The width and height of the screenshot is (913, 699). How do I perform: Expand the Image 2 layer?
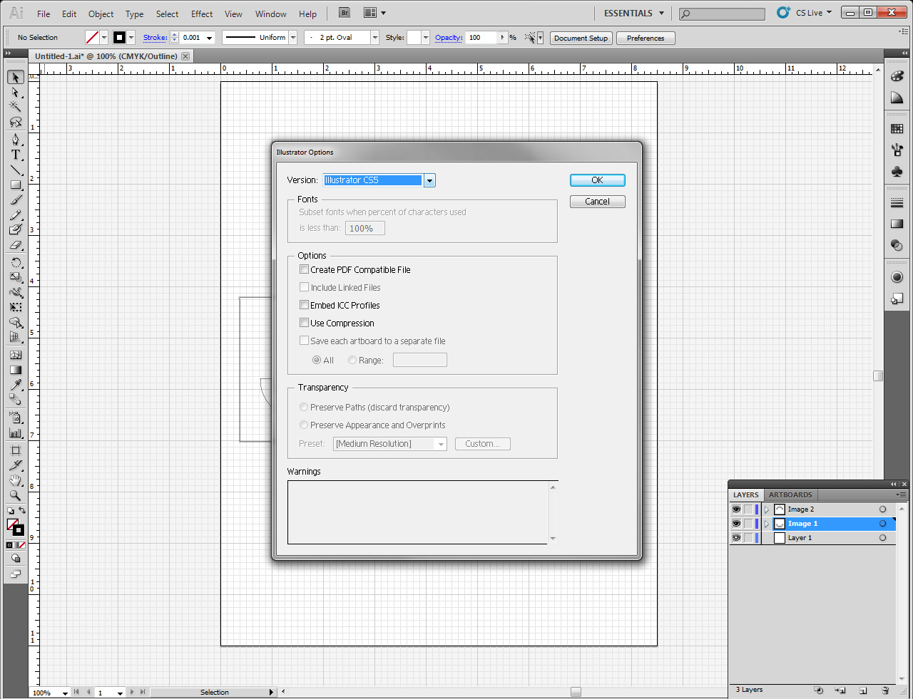pos(767,509)
